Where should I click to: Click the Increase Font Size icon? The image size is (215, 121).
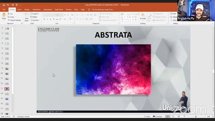(65, 15)
